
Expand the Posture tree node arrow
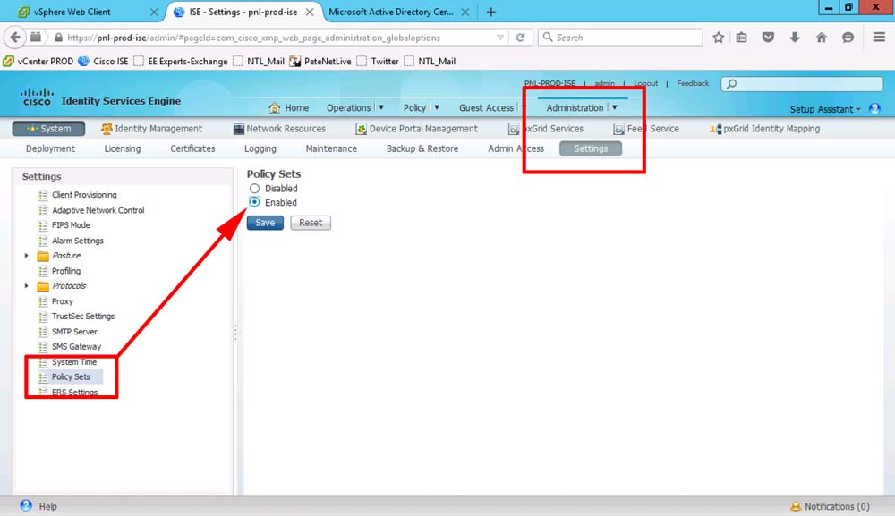(x=26, y=256)
